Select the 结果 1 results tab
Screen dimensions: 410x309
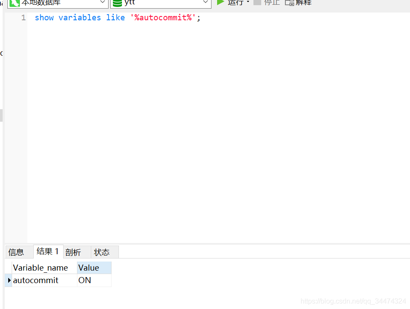click(x=48, y=252)
